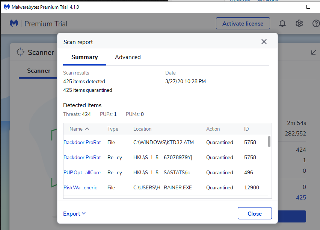Click 282,552 value in Scanner panel
This screenshot has width=320, height=230.
(295, 134)
